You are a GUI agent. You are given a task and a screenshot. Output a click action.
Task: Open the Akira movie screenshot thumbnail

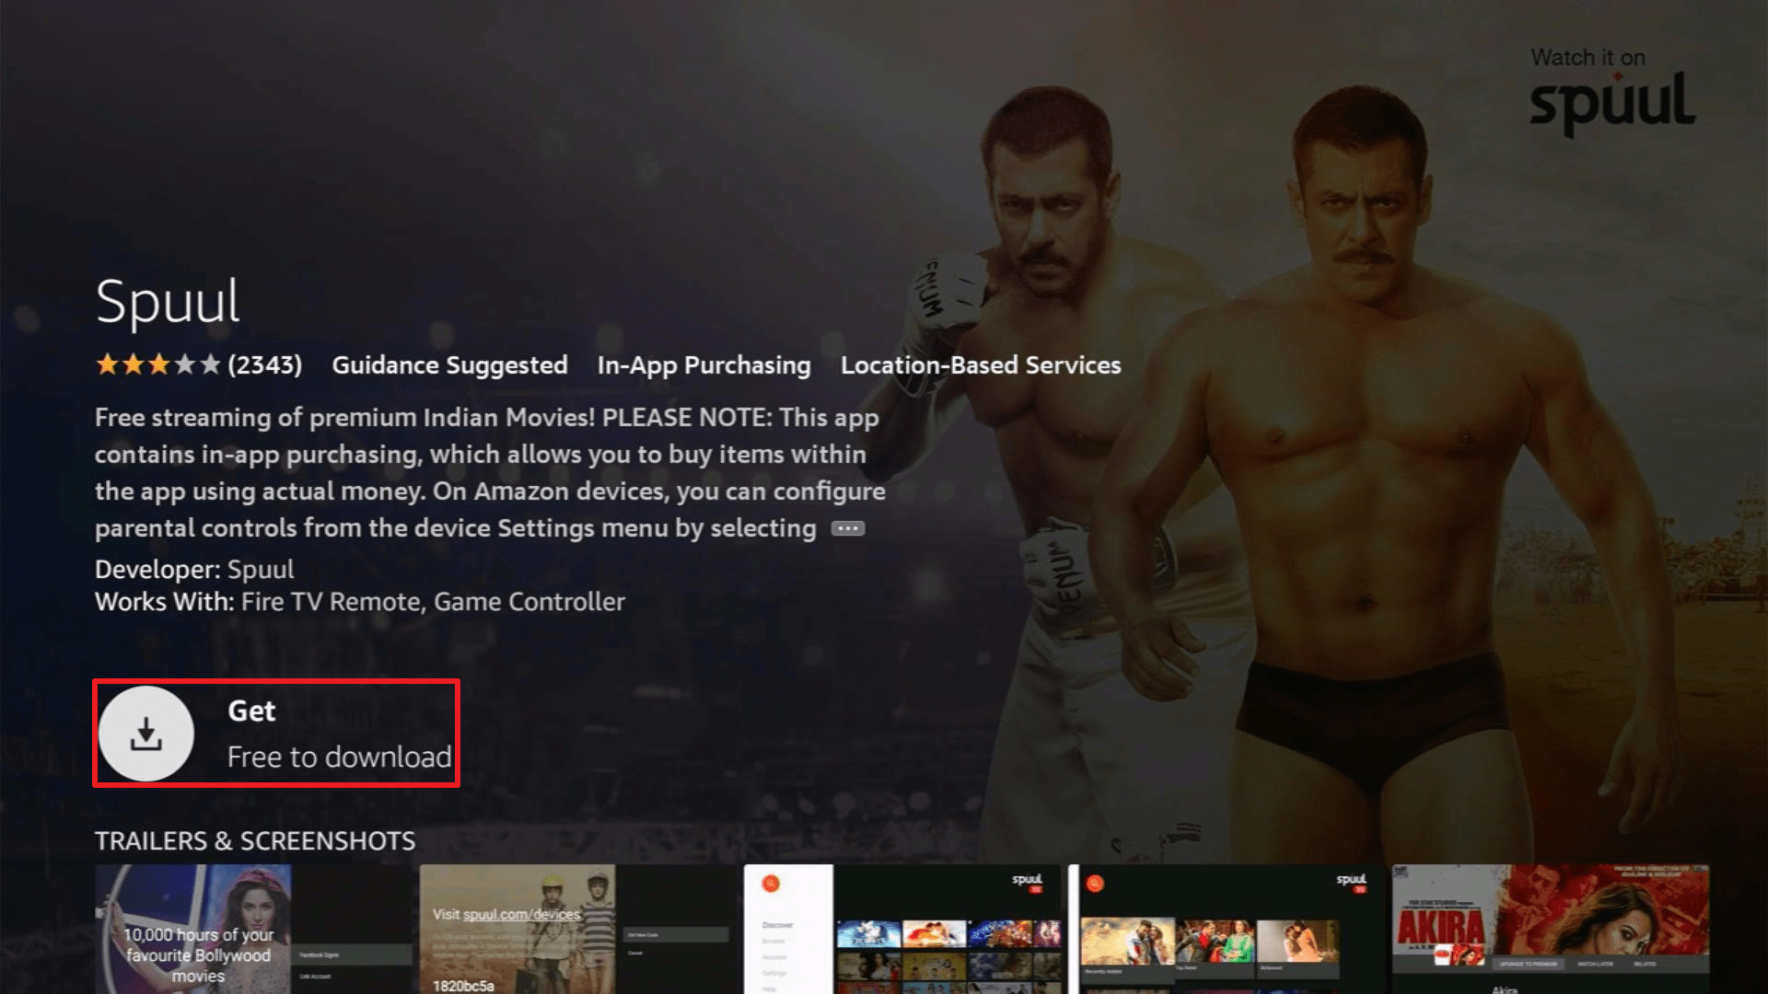(1552, 929)
